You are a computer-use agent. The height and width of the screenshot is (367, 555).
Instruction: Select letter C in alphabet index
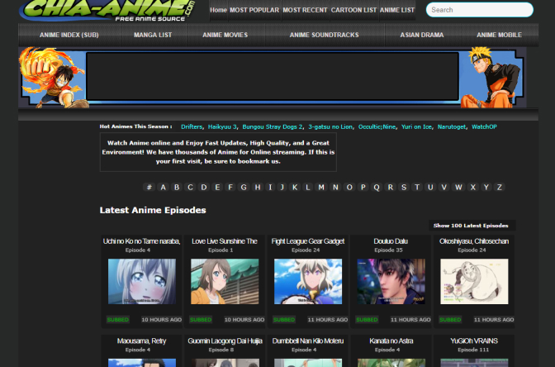[x=190, y=187]
